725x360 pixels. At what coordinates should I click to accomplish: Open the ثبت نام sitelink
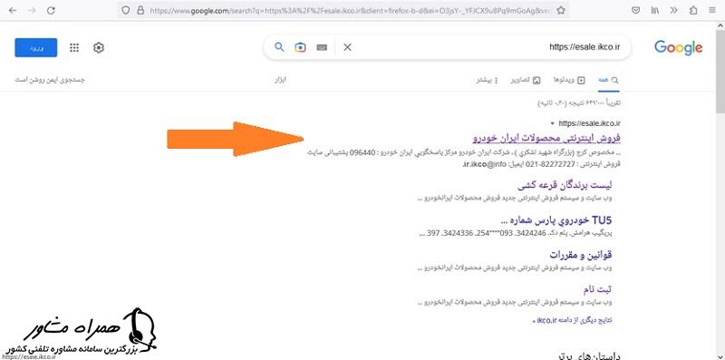(597, 289)
